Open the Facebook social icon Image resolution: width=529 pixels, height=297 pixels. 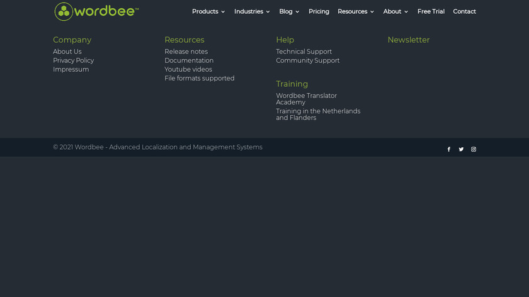(x=448, y=149)
